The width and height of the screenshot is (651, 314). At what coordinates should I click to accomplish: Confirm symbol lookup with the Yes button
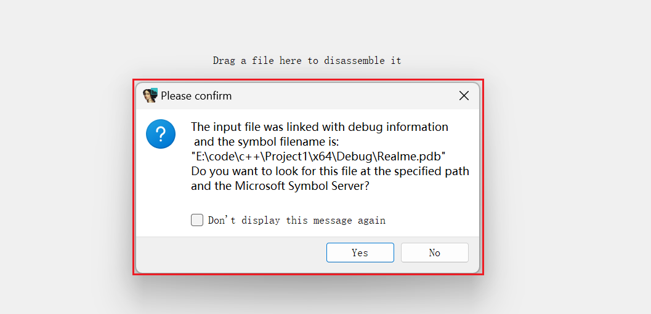[x=360, y=253]
